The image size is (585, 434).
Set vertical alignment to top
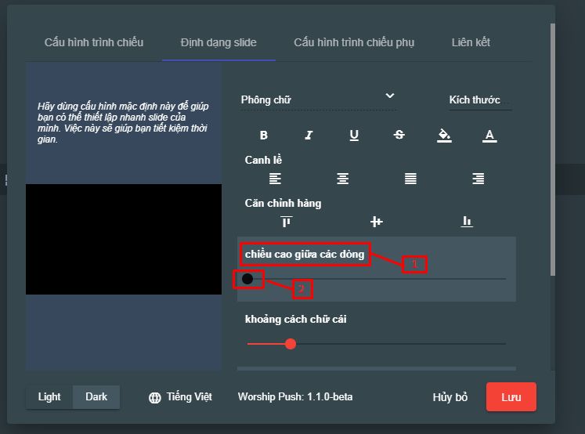[287, 222]
